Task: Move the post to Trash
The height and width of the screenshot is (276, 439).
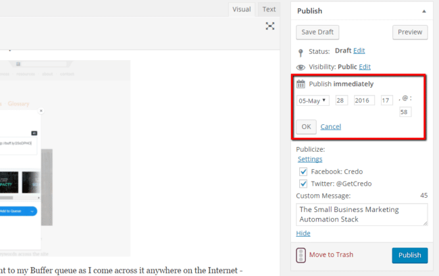Action: 331,255
